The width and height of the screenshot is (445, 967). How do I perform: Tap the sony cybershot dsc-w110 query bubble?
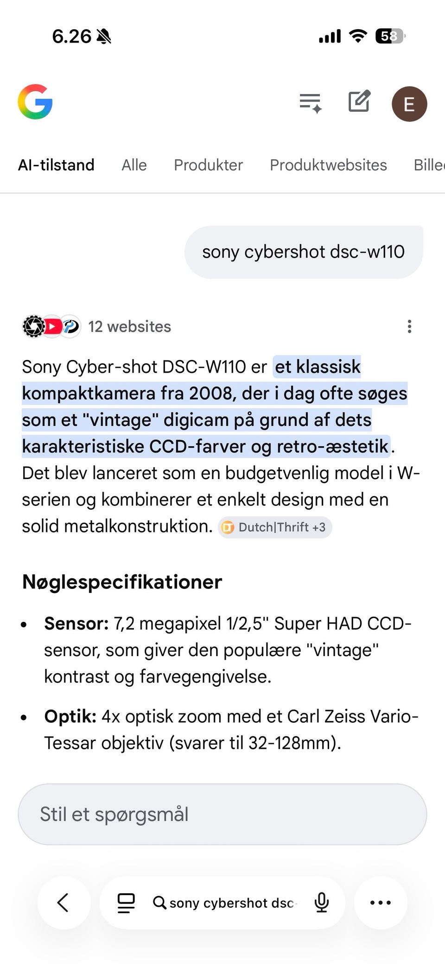[x=304, y=252]
